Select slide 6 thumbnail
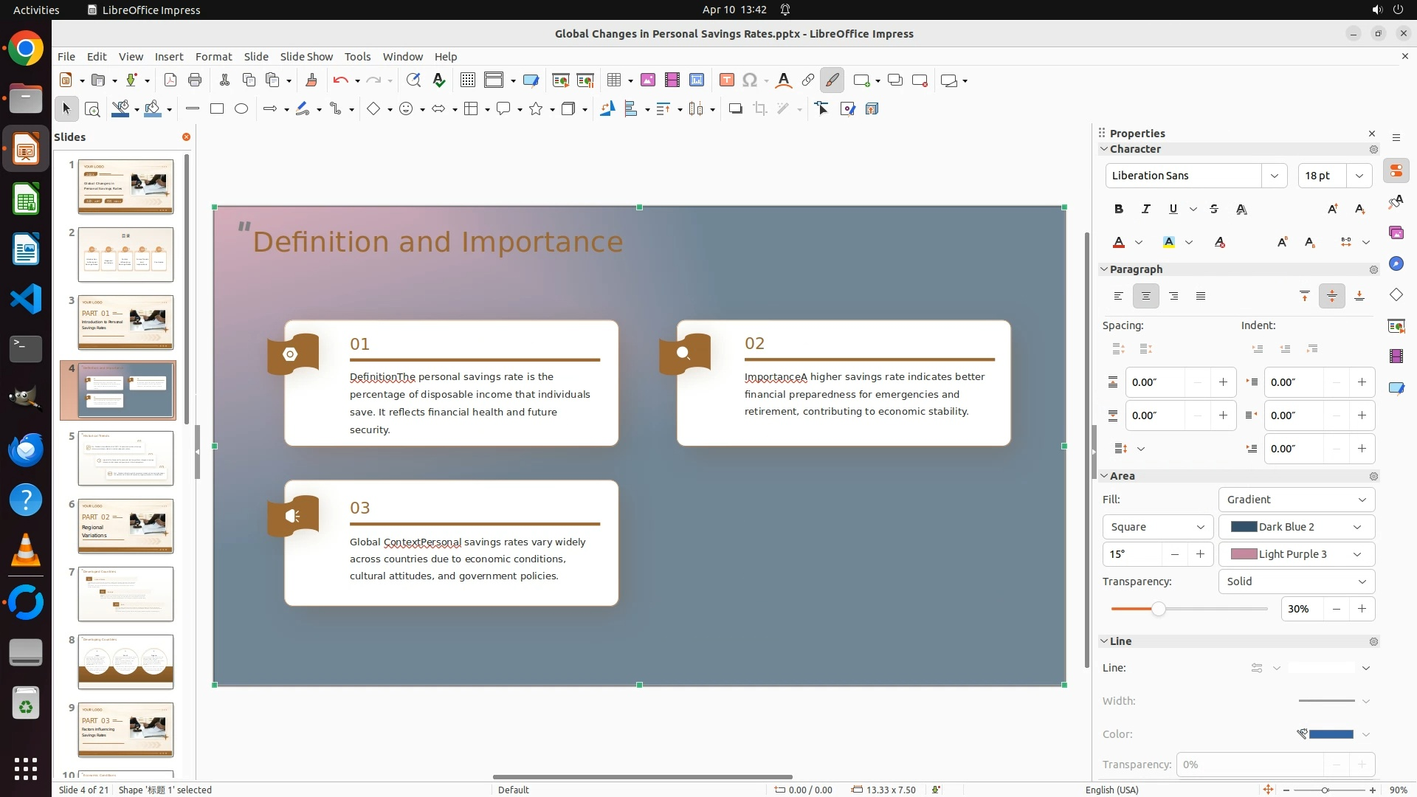 click(125, 526)
